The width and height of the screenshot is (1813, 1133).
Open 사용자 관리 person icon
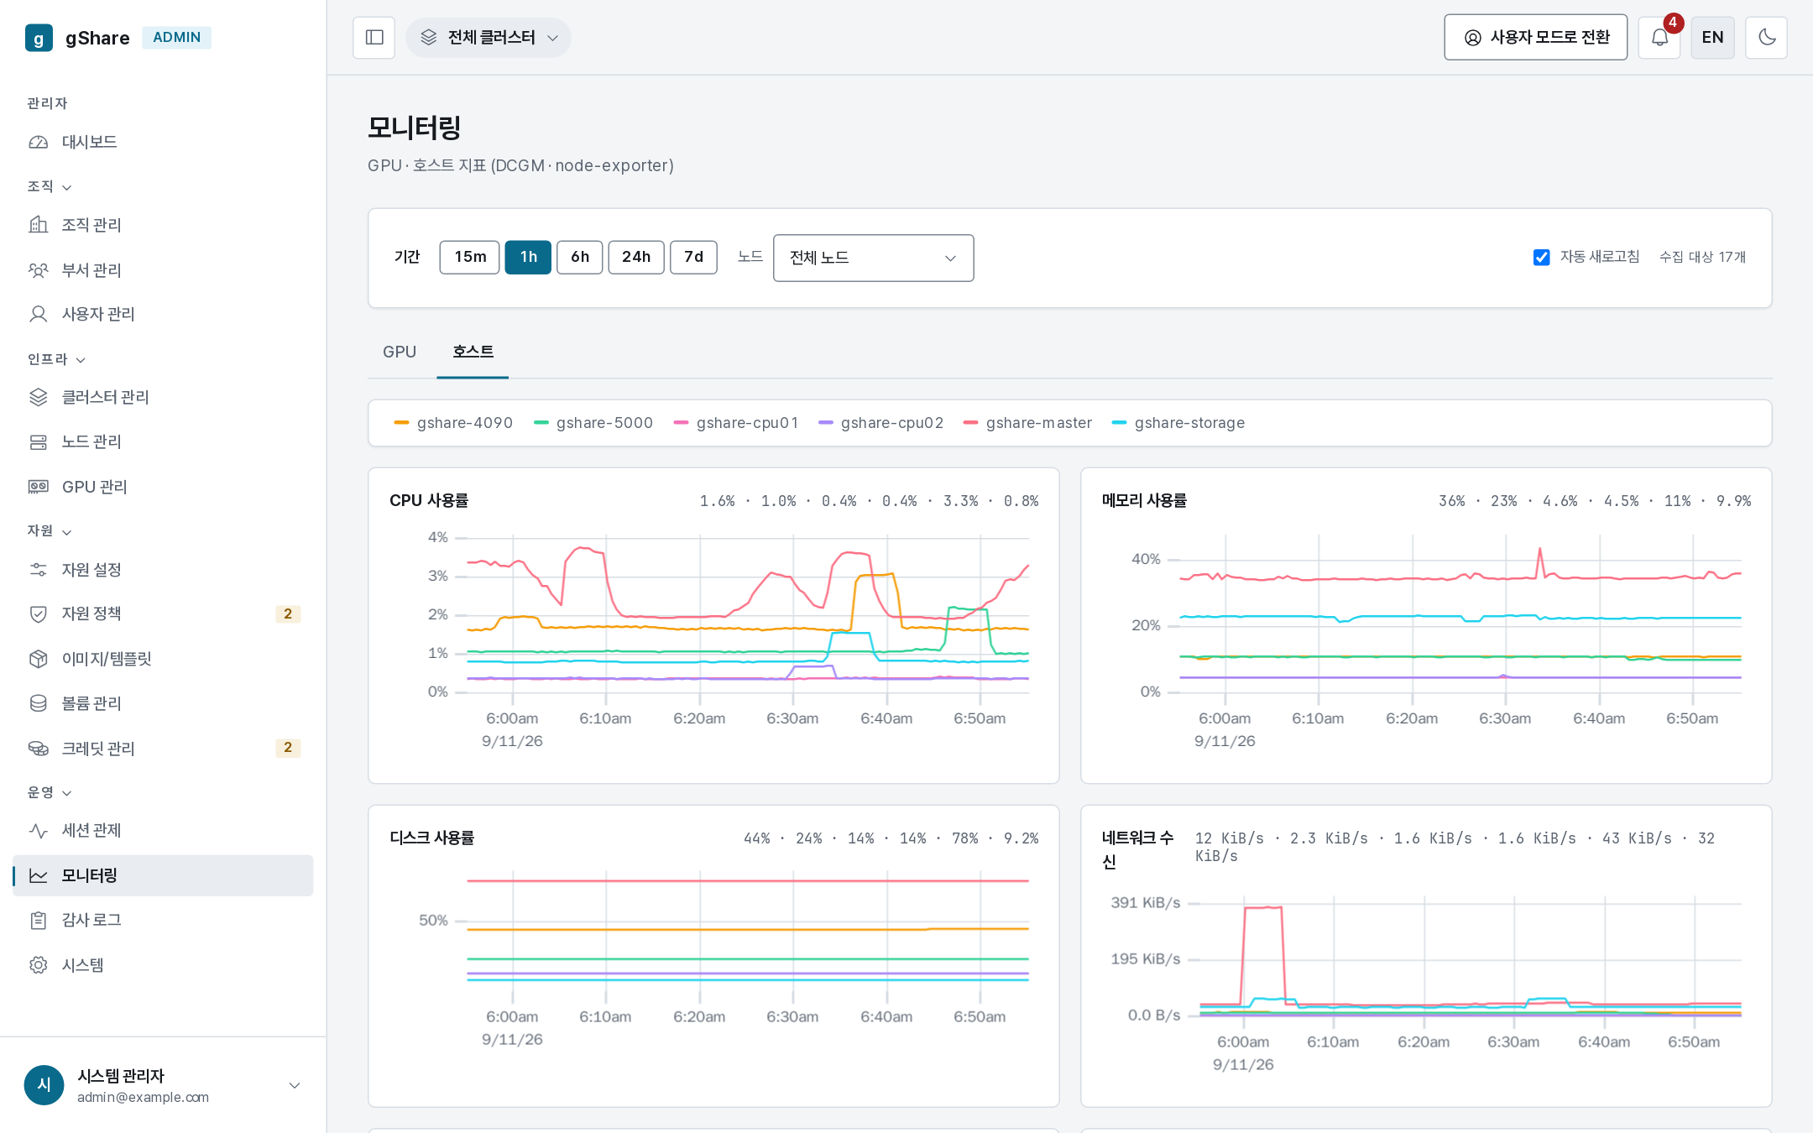click(39, 314)
